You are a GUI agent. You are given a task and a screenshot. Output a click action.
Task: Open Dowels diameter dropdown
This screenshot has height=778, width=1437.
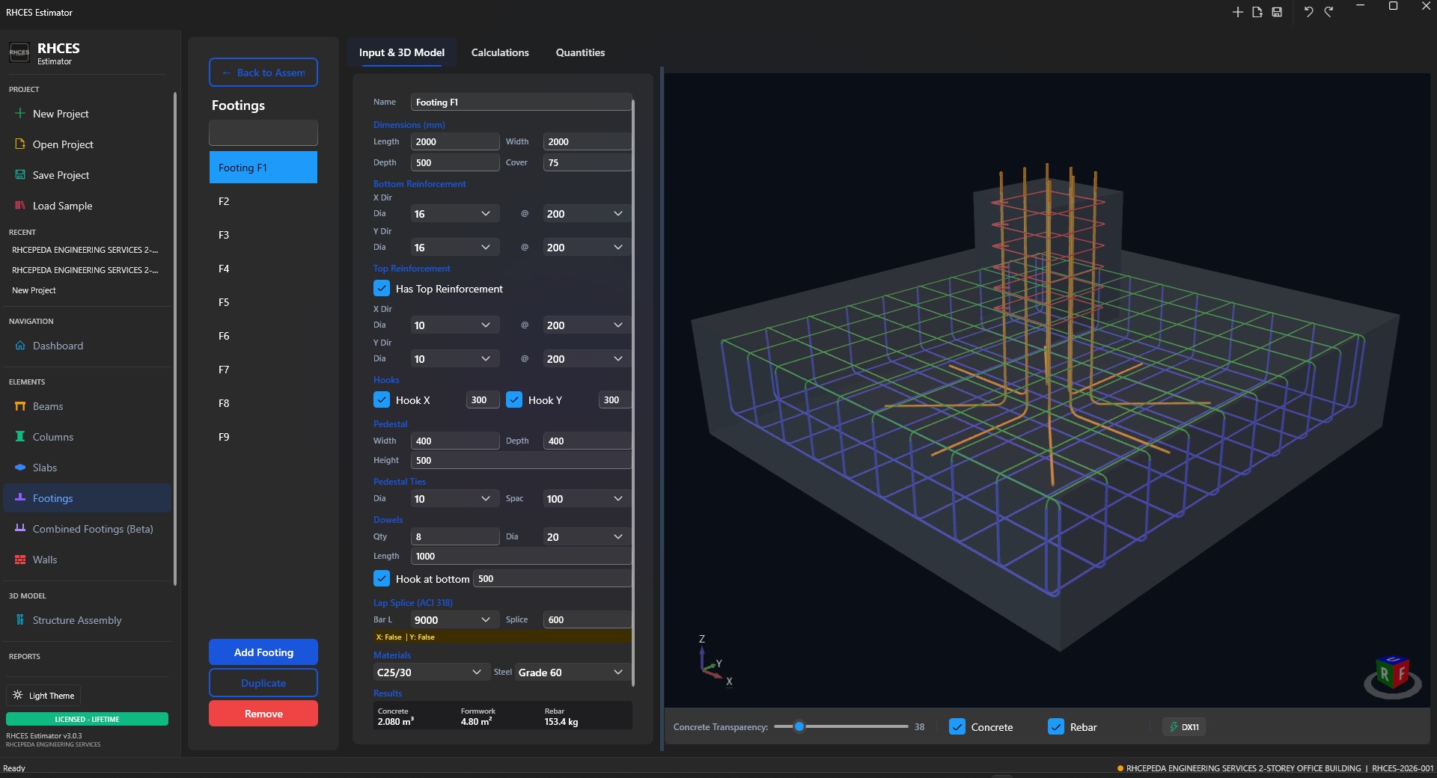pyautogui.click(x=587, y=537)
